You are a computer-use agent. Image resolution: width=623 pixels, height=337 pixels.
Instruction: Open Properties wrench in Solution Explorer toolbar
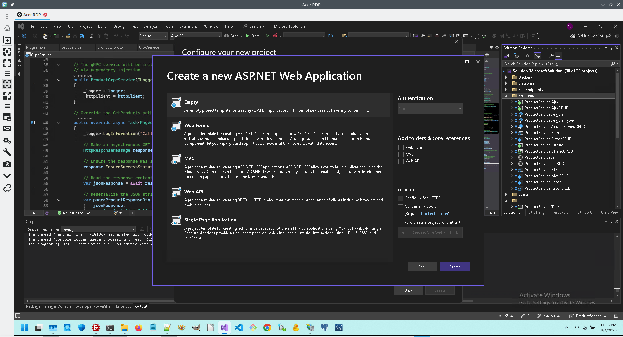(551, 56)
